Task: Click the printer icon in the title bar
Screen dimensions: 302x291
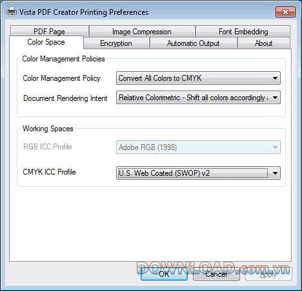Action: [x=12, y=12]
